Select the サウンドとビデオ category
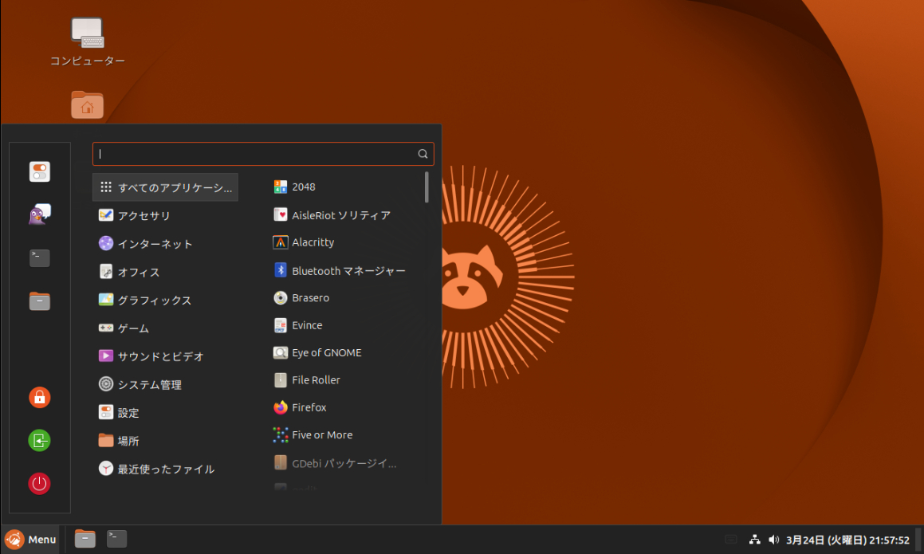Image resolution: width=924 pixels, height=554 pixels. coord(160,356)
